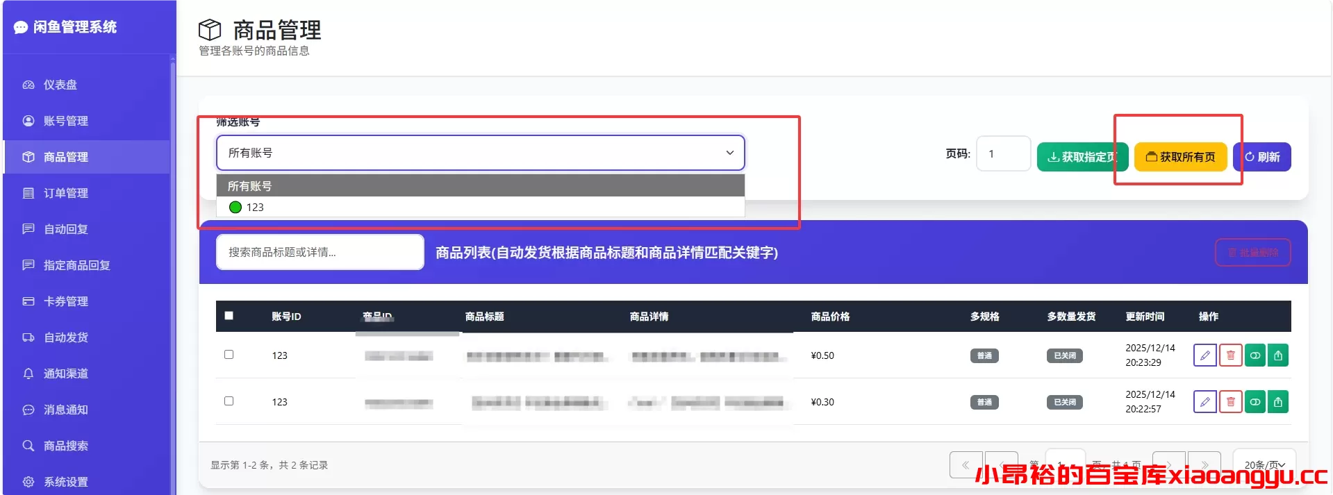This screenshot has height=495, width=1333.
Task: Open 卡券管理 in the sidebar
Action: 86,301
